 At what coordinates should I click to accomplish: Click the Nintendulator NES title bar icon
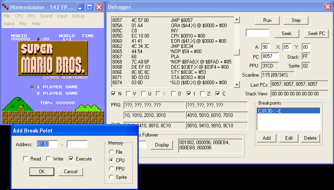click(x=5, y=7)
